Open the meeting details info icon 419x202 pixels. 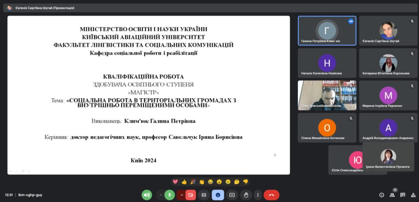381,195
